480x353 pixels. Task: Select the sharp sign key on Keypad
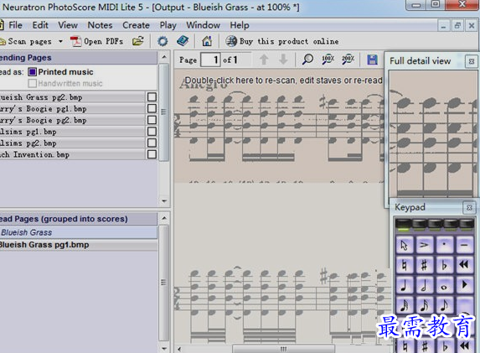[424, 265]
